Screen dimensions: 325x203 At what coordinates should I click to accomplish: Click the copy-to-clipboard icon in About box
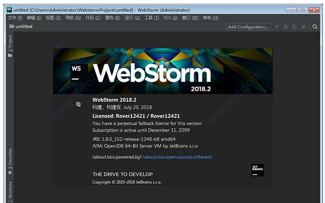tap(78, 104)
